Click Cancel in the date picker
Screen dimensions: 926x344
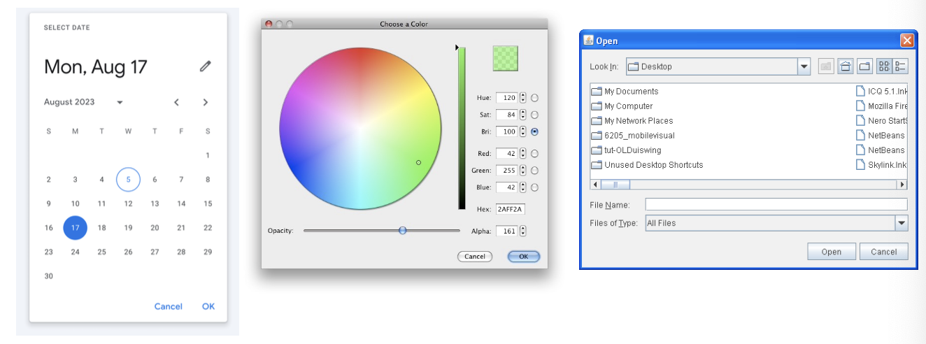[168, 306]
